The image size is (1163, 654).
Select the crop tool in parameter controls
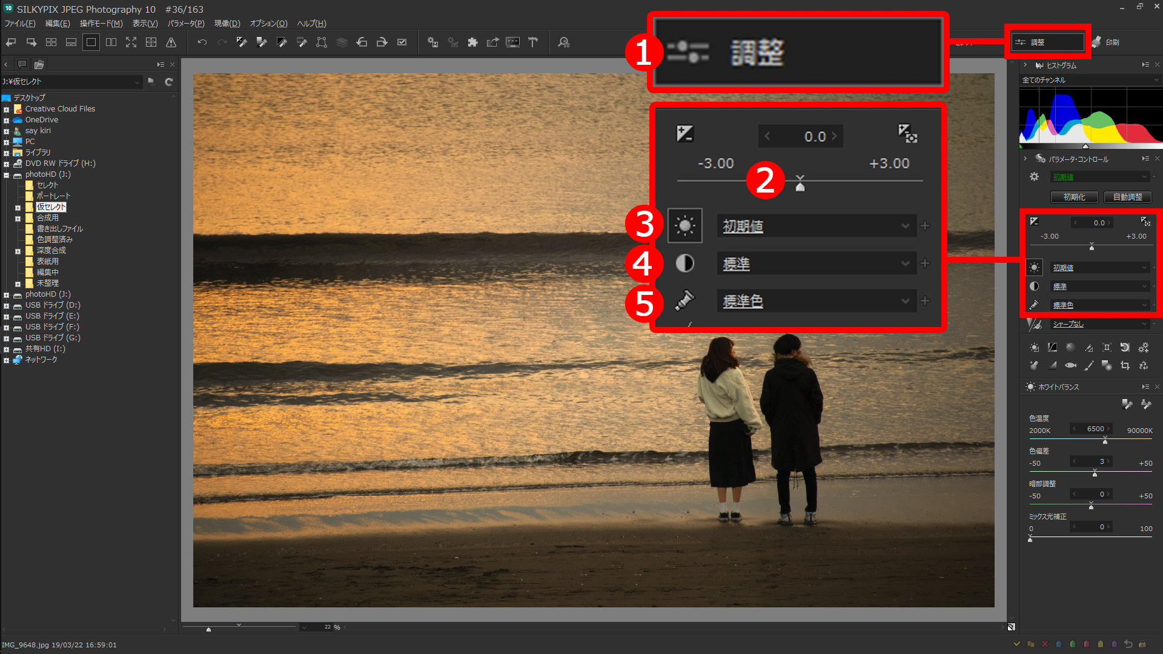[1125, 366]
